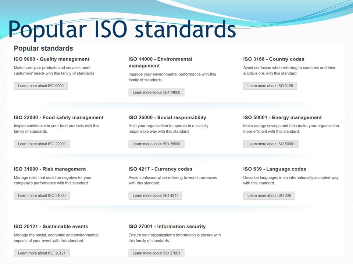Click the countries and their subdivisions description
The image size is (353, 264).
point(289,70)
